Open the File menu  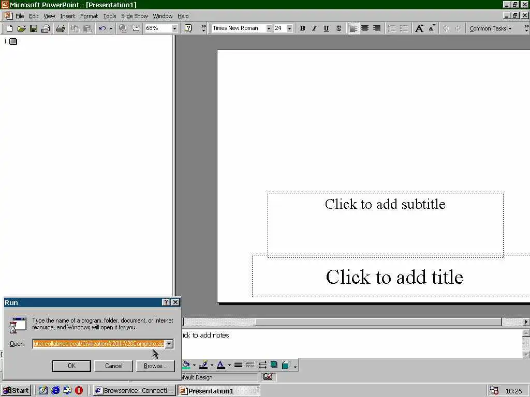pyautogui.click(x=20, y=16)
